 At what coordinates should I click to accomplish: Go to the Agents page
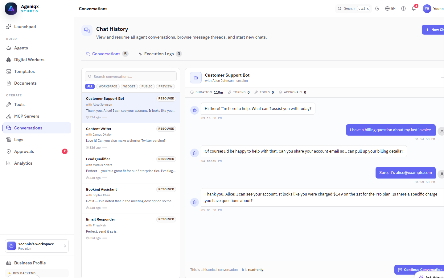(x=37, y=48)
